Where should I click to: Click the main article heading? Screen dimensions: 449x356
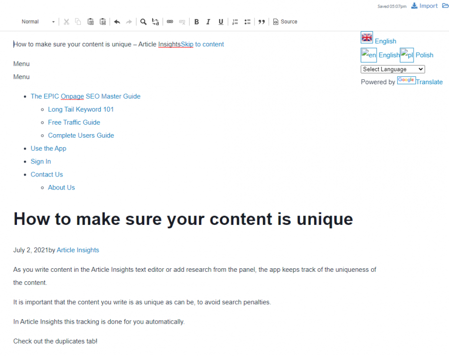(183, 219)
